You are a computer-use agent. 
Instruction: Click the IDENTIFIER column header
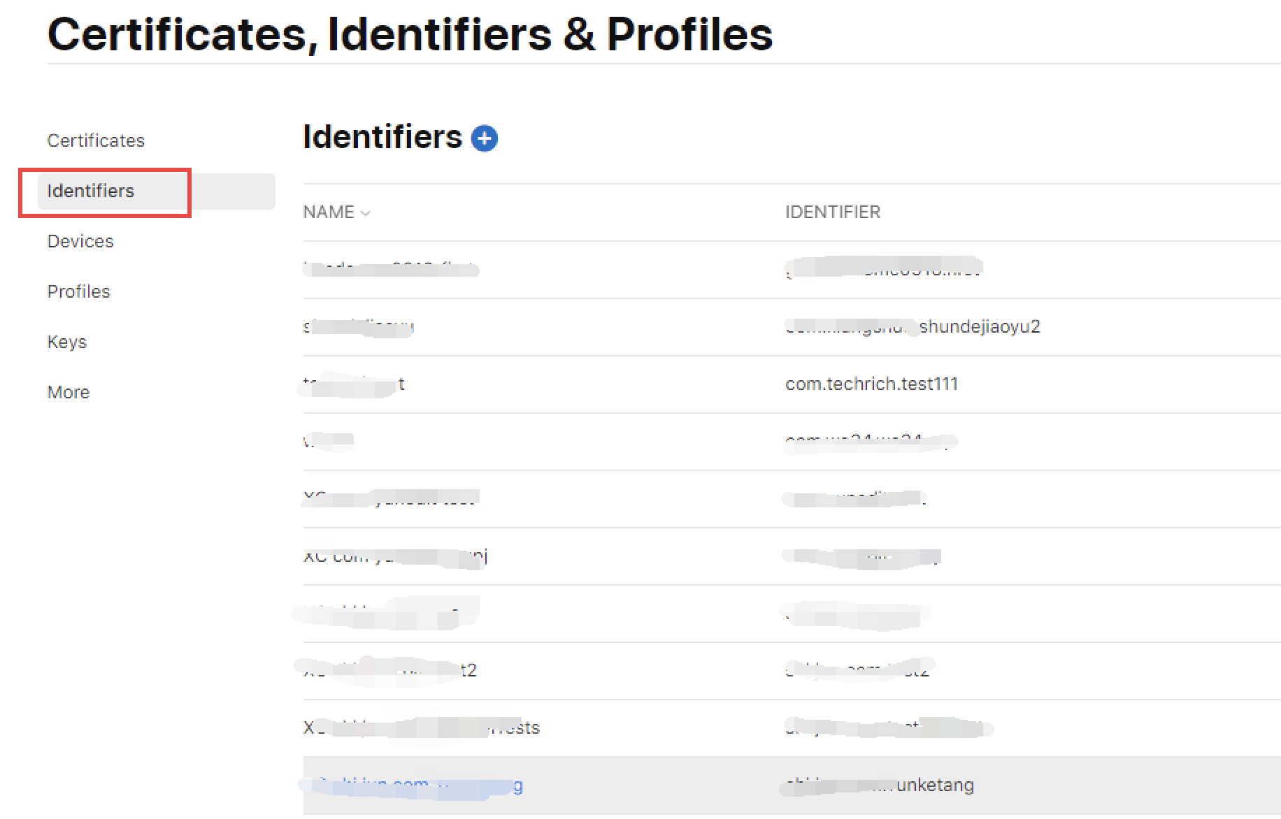[833, 212]
